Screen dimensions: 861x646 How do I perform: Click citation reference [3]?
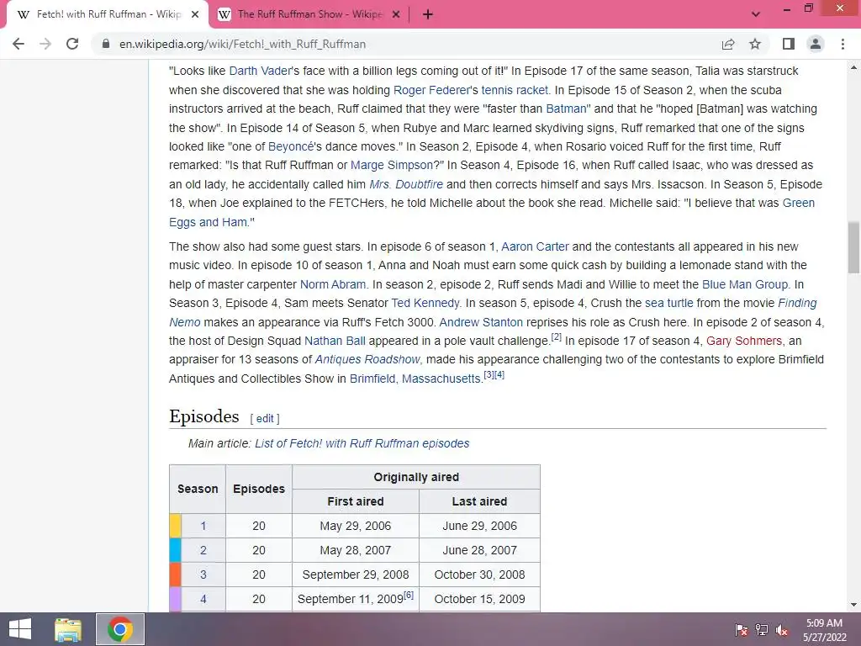[x=489, y=374]
